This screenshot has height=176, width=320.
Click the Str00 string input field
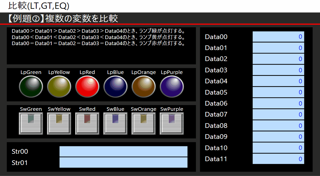click(124, 151)
